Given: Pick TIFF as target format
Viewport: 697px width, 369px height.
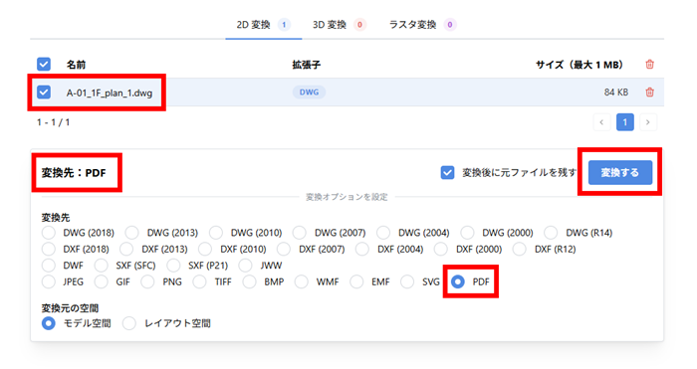Looking at the screenshot, I should [199, 281].
